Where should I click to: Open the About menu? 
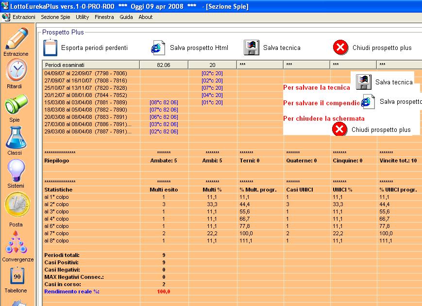click(x=146, y=17)
